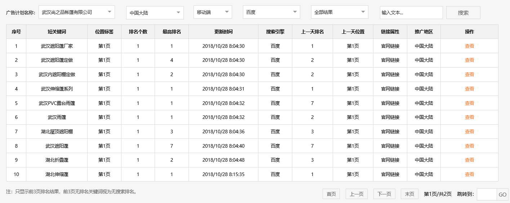This screenshot has width=510, height=203.
Task: Click the 最高排名 column header
Action: 172,32
